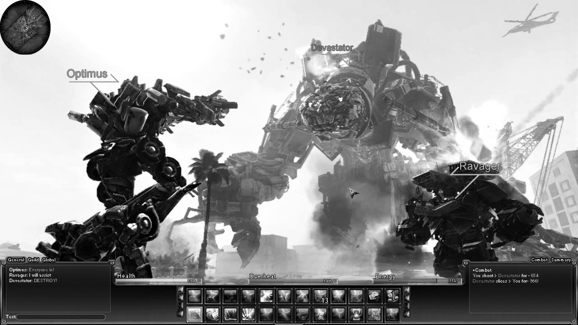Switch to the Global chat tab
This screenshot has height=325, width=578.
coord(49,260)
